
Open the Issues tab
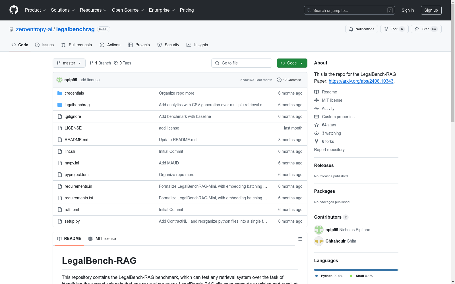click(x=44, y=45)
